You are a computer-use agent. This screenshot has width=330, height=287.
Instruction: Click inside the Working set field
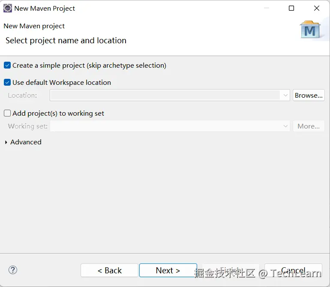click(x=165, y=126)
